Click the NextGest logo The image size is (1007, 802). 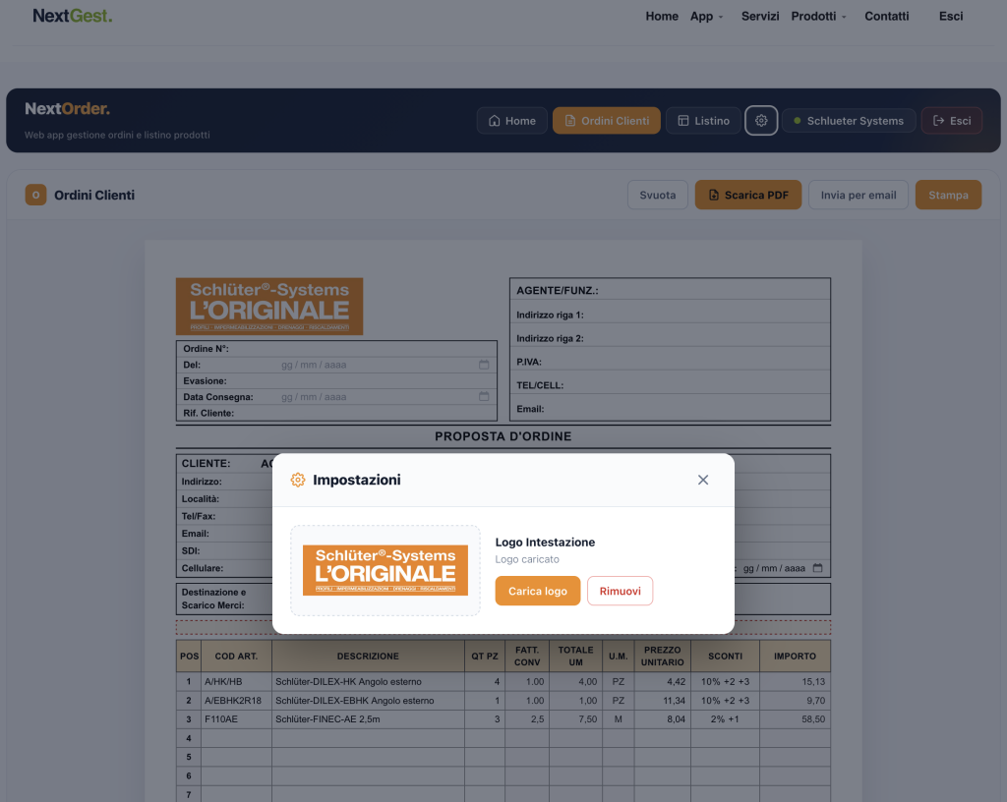click(x=73, y=16)
